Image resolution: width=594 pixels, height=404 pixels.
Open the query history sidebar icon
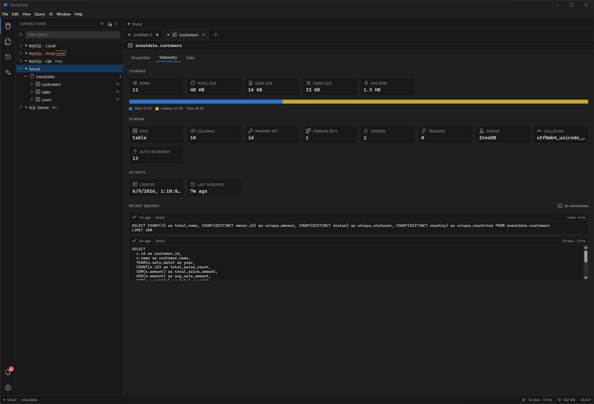pos(8,57)
